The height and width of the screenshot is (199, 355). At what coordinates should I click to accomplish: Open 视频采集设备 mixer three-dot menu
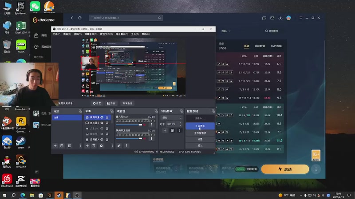point(151,138)
